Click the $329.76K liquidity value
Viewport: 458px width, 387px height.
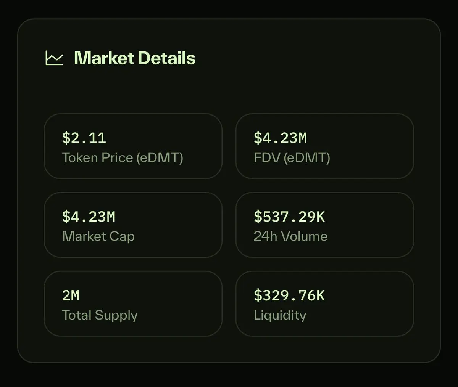coord(289,295)
